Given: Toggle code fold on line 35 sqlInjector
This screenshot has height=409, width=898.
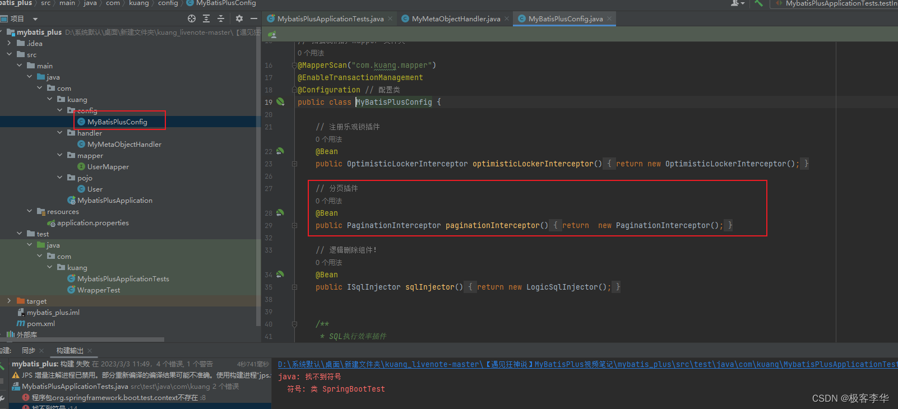Looking at the screenshot, I should click(x=294, y=287).
